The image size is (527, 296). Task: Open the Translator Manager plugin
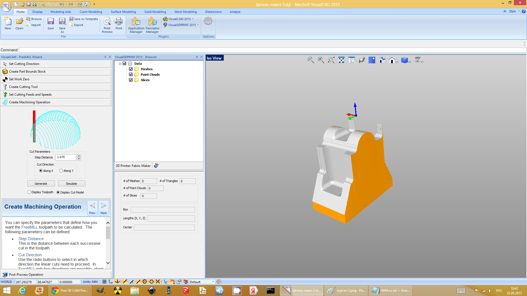[x=152, y=25]
